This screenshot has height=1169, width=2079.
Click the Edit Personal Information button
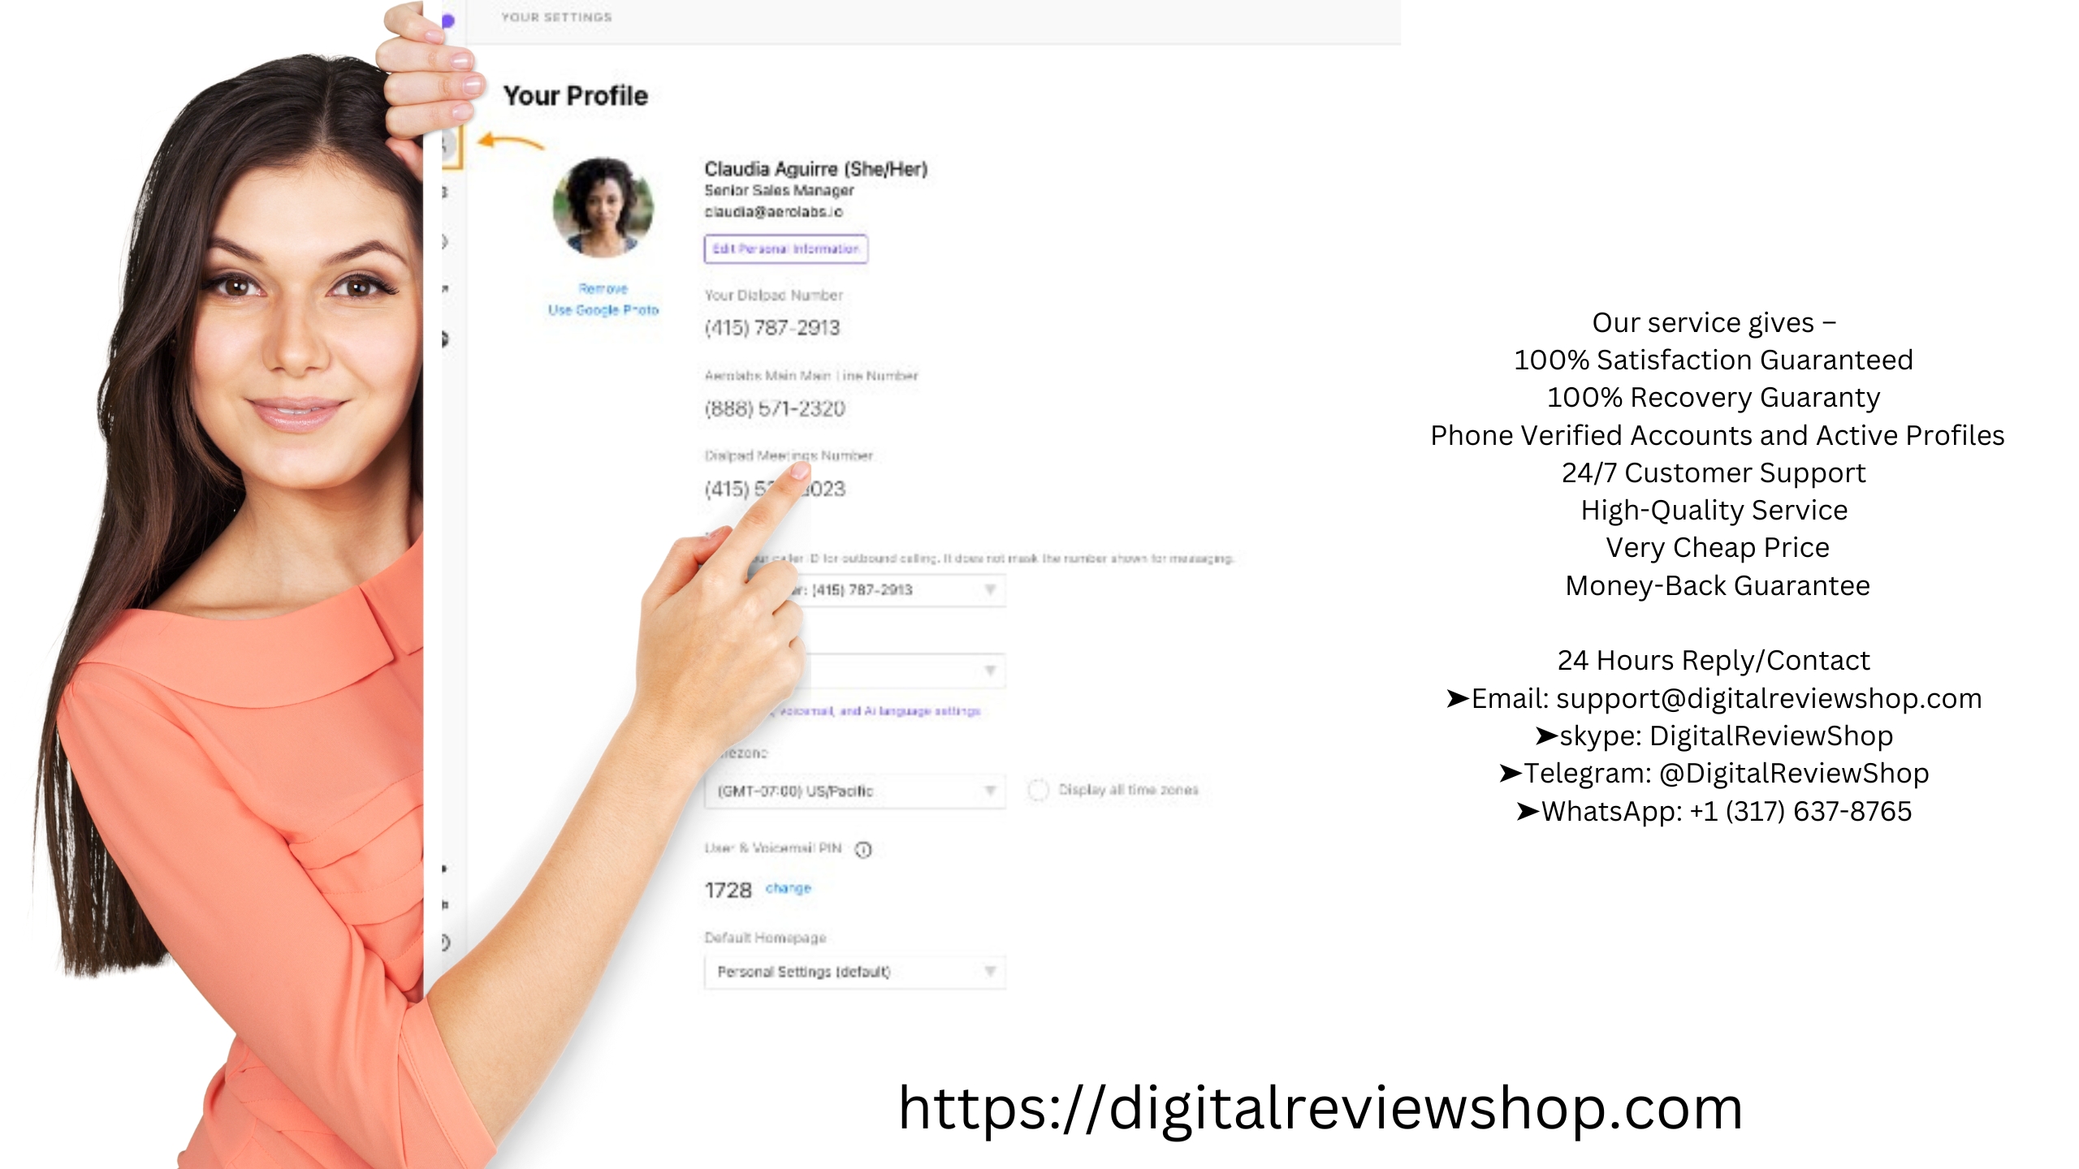click(784, 248)
